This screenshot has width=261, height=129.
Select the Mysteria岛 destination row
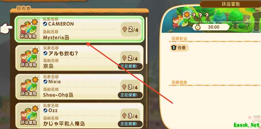pos(79,29)
